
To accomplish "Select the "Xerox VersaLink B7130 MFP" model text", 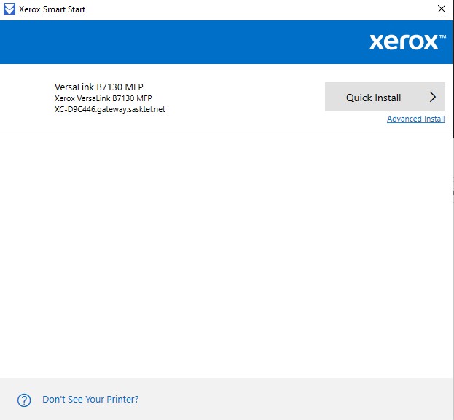I will (103, 98).
